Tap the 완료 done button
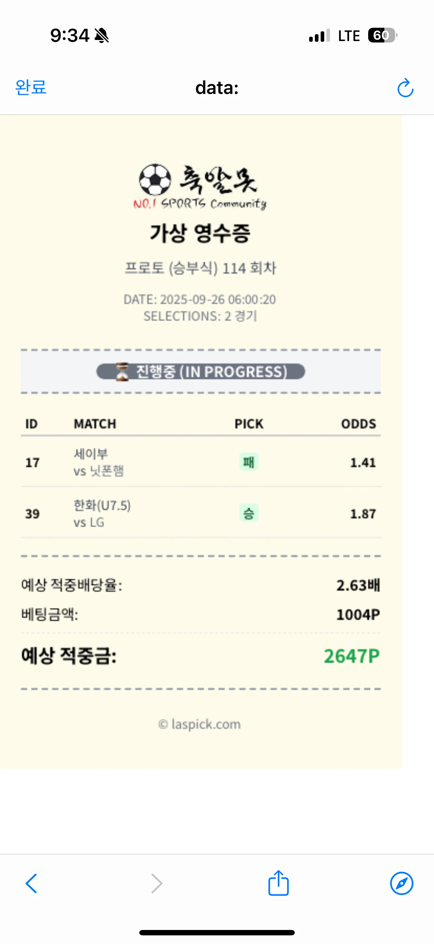Image resolution: width=434 pixels, height=944 pixels. coord(31,87)
